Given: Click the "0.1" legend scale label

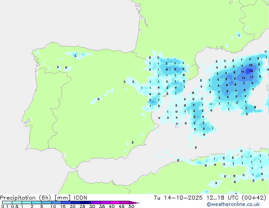Looking at the screenshot, I should [x=5, y=206].
